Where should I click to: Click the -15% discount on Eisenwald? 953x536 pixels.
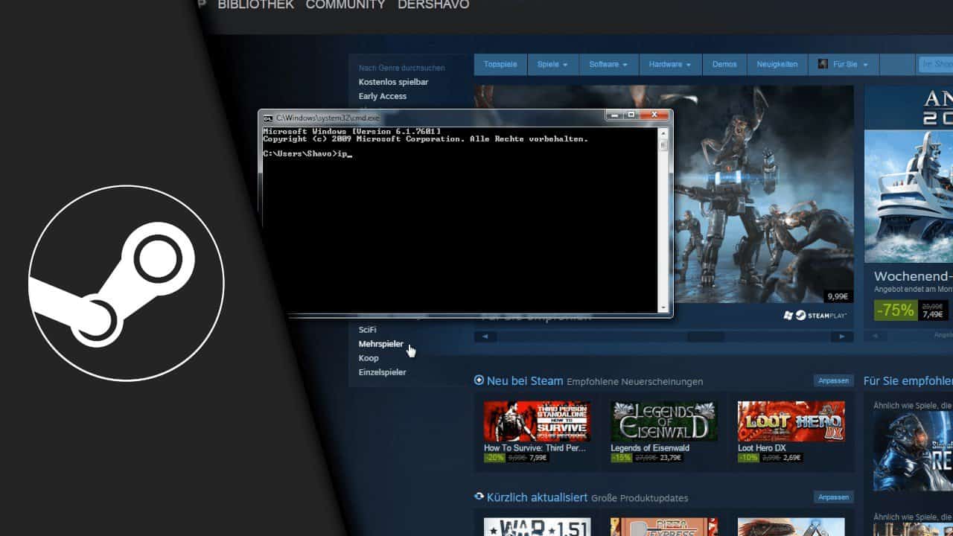click(x=621, y=458)
